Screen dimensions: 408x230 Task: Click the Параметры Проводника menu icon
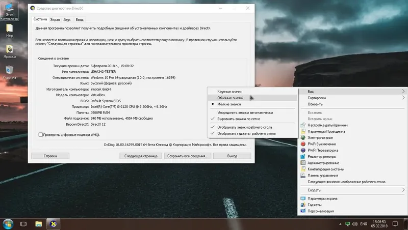tap(303, 131)
